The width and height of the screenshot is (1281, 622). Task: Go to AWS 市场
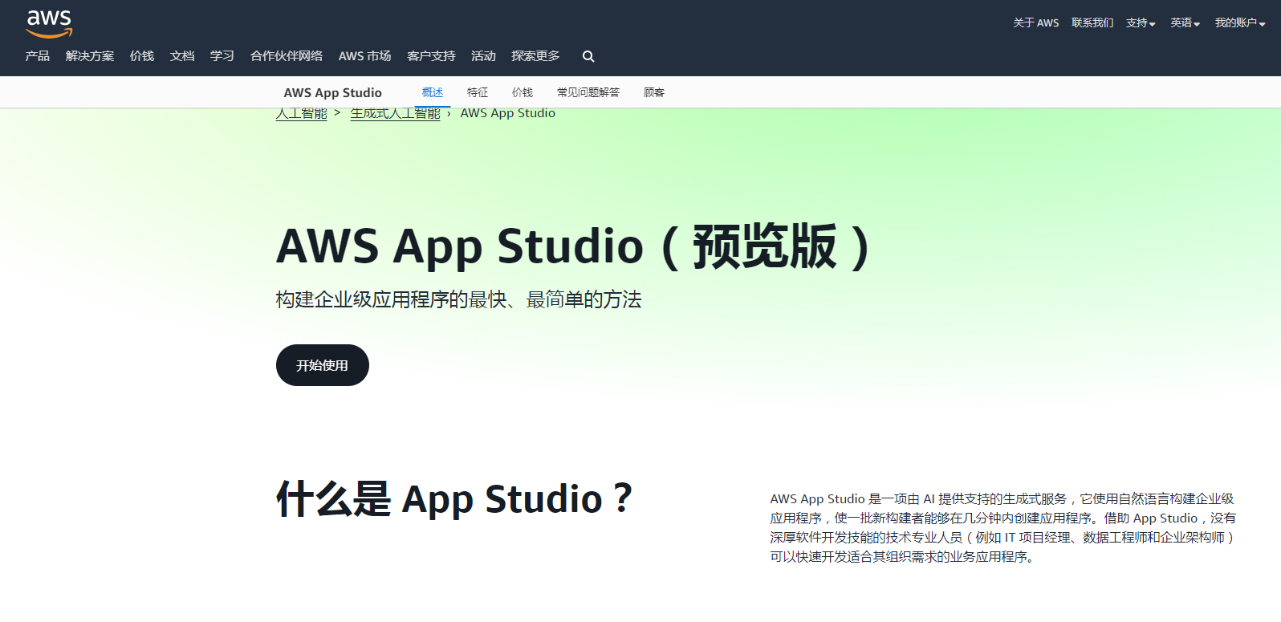[364, 56]
